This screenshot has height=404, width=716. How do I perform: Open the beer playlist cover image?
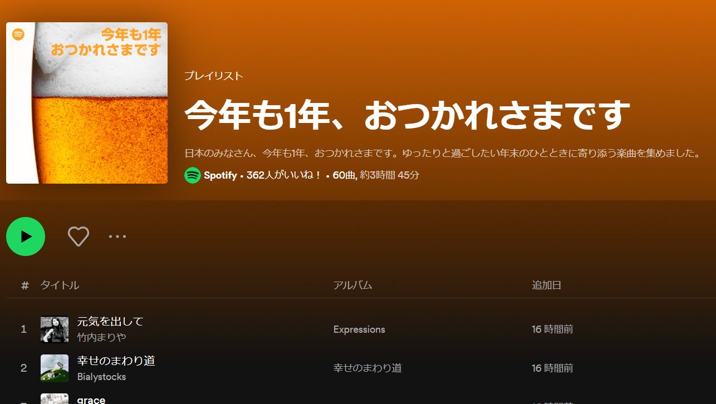tap(87, 103)
